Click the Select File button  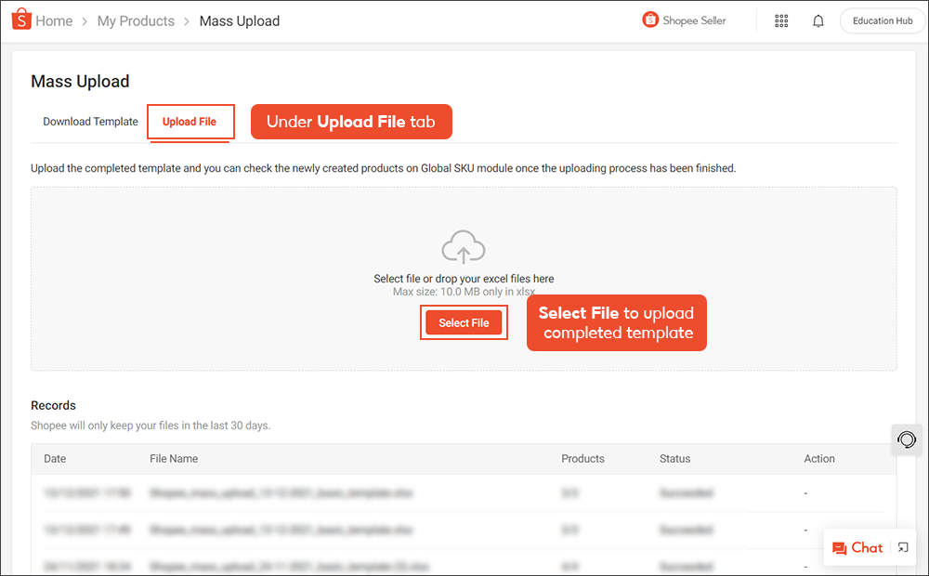(464, 322)
